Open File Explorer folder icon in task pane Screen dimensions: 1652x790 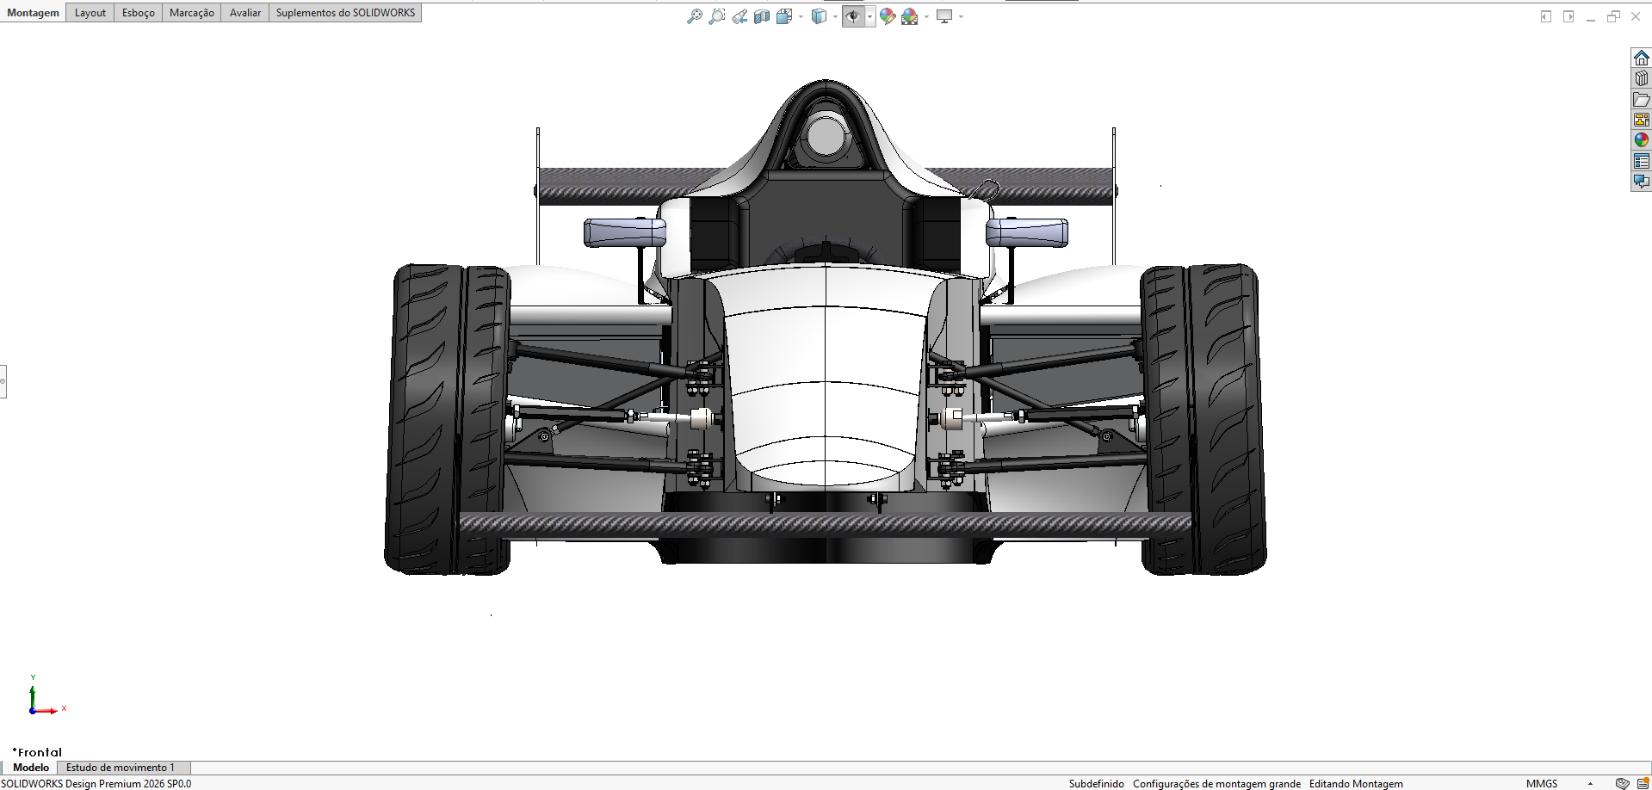coord(1642,99)
